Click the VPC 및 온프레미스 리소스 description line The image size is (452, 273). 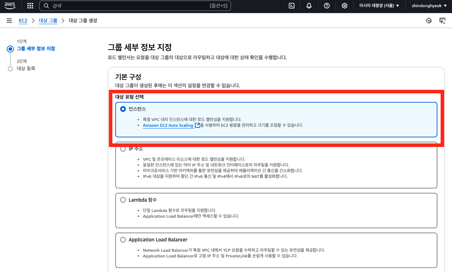(x=194, y=159)
